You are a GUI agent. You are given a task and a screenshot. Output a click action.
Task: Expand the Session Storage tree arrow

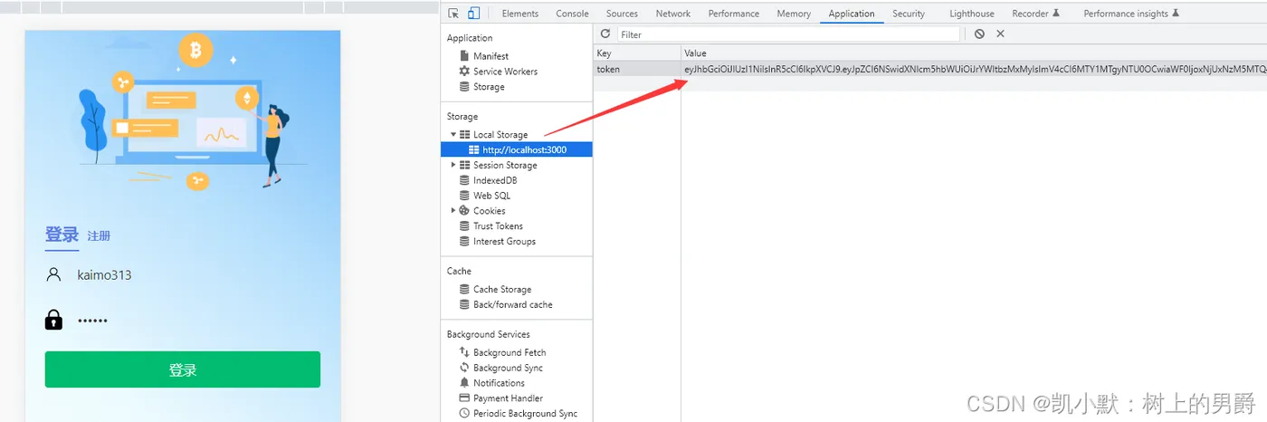tap(453, 165)
